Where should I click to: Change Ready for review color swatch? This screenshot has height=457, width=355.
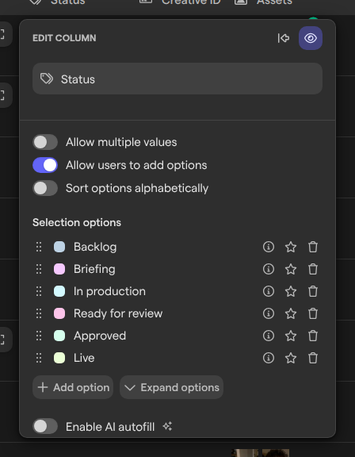[x=59, y=313]
